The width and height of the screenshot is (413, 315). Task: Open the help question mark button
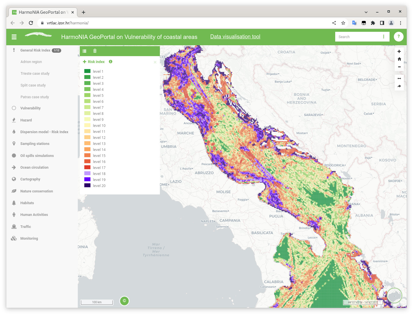point(398,37)
